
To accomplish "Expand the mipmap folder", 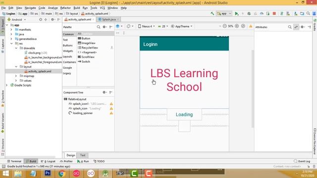I will coord(16,76).
